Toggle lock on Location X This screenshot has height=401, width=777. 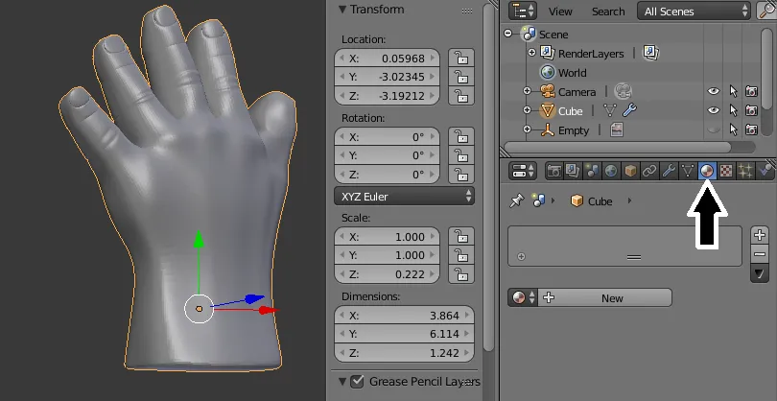click(x=462, y=58)
